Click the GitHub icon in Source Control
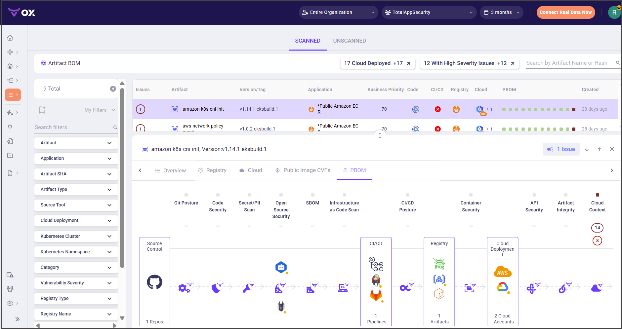Viewport: 622px width, 329px height. (x=154, y=282)
